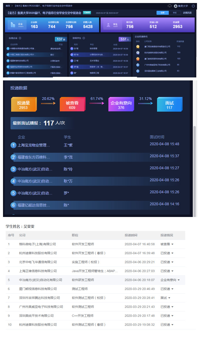Open 被查看 status dropdown in row 1
The height and width of the screenshot is (337, 200).
click(172, 244)
